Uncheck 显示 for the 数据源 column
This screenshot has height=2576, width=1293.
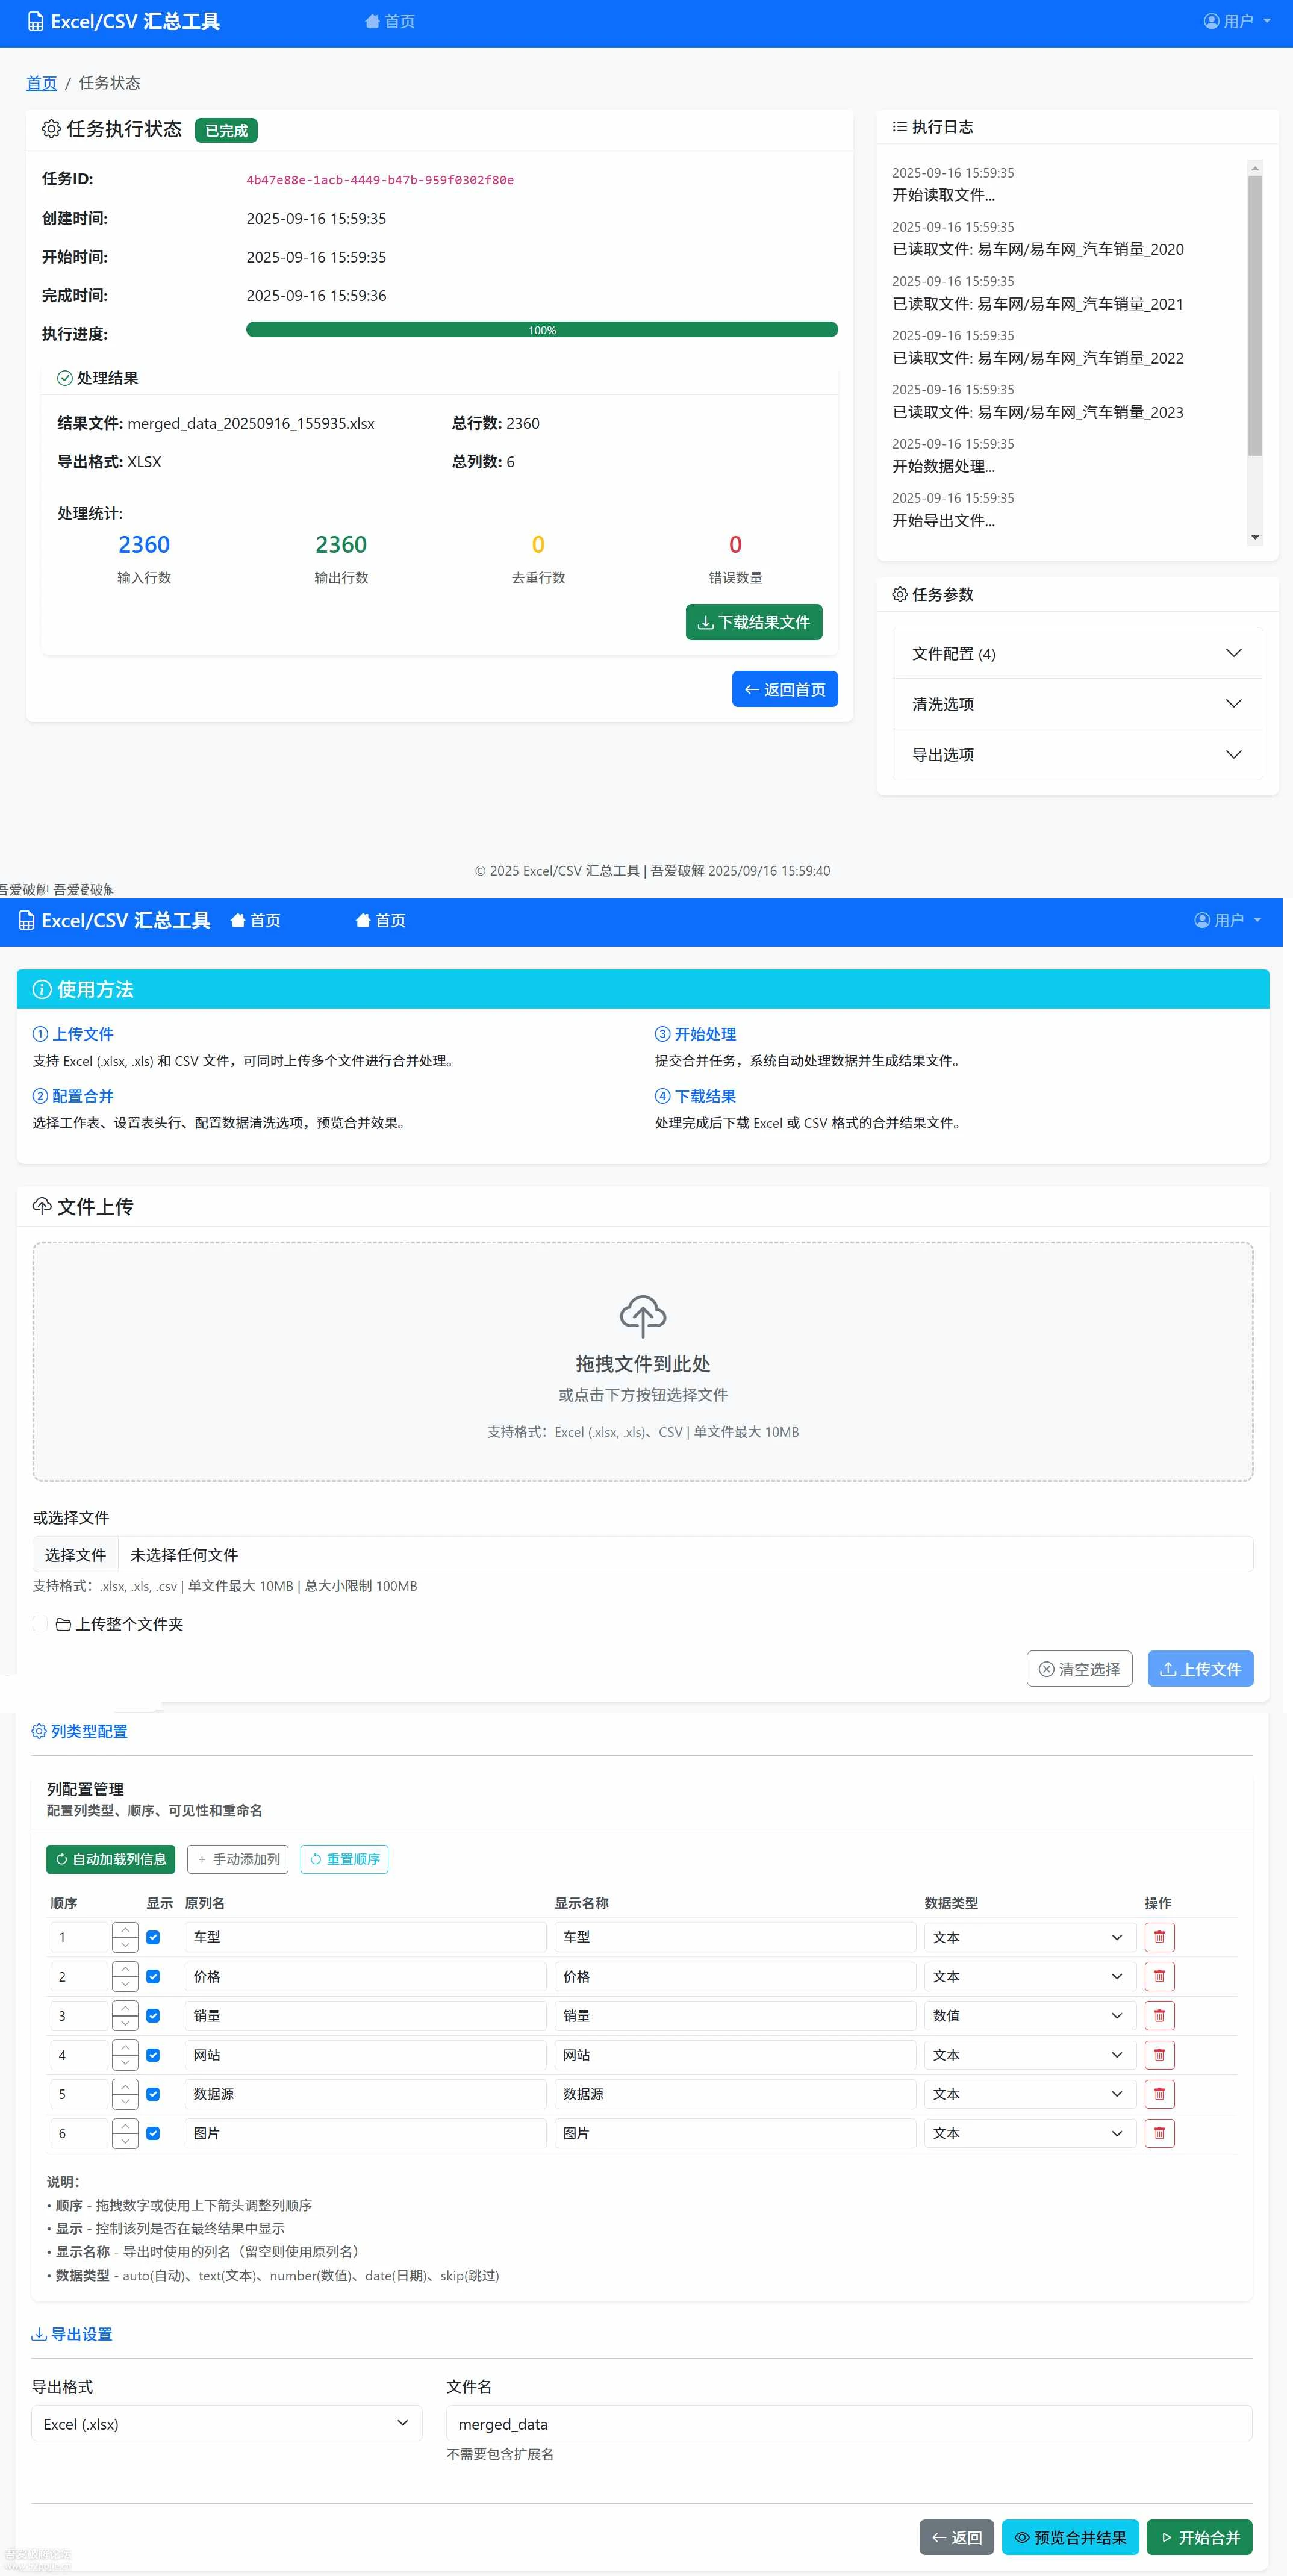pyautogui.click(x=153, y=2093)
